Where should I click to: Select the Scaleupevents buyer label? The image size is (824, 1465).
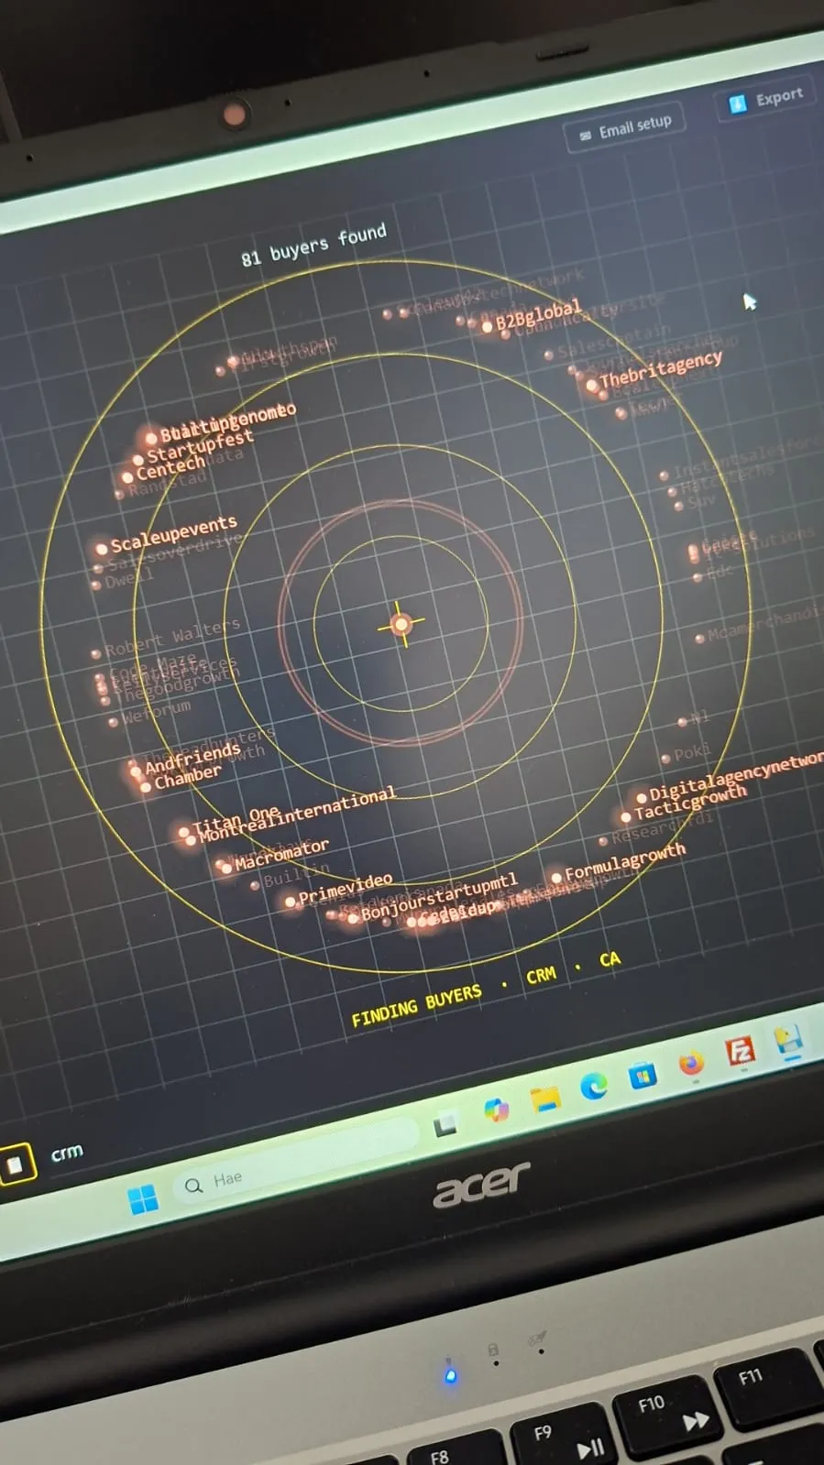pyautogui.click(x=174, y=533)
